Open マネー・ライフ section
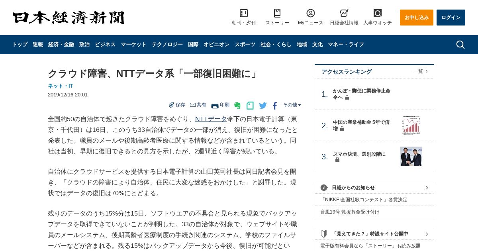Screen dimensions: 478x251 tap(346, 45)
